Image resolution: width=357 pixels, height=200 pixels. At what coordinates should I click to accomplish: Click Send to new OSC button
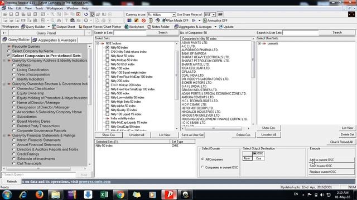[x=331, y=166]
